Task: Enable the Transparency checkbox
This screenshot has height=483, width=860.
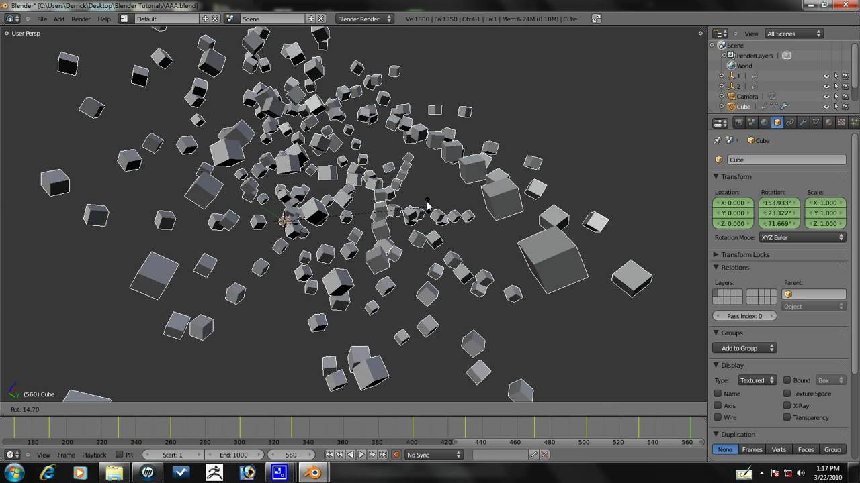Action: [x=787, y=417]
